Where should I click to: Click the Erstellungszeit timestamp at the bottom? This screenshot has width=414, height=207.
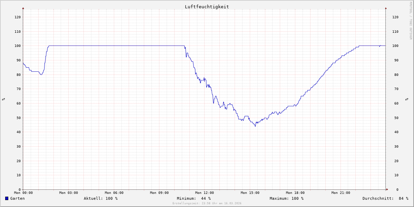pyautogui.click(x=207, y=203)
